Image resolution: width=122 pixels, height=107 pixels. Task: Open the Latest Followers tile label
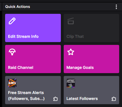coord(82,99)
